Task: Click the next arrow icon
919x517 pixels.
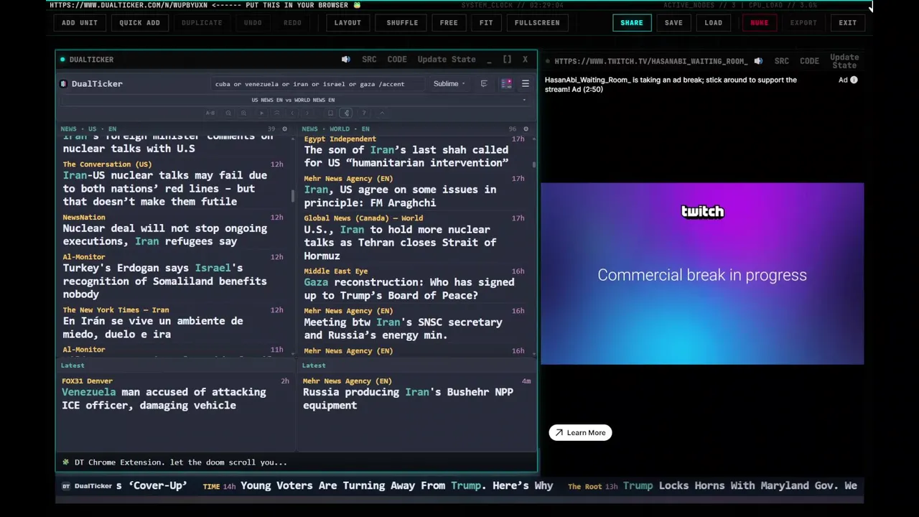Action: (x=307, y=113)
